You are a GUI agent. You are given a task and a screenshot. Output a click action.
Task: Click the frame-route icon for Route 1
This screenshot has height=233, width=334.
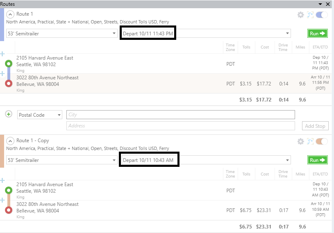(x=310, y=15)
